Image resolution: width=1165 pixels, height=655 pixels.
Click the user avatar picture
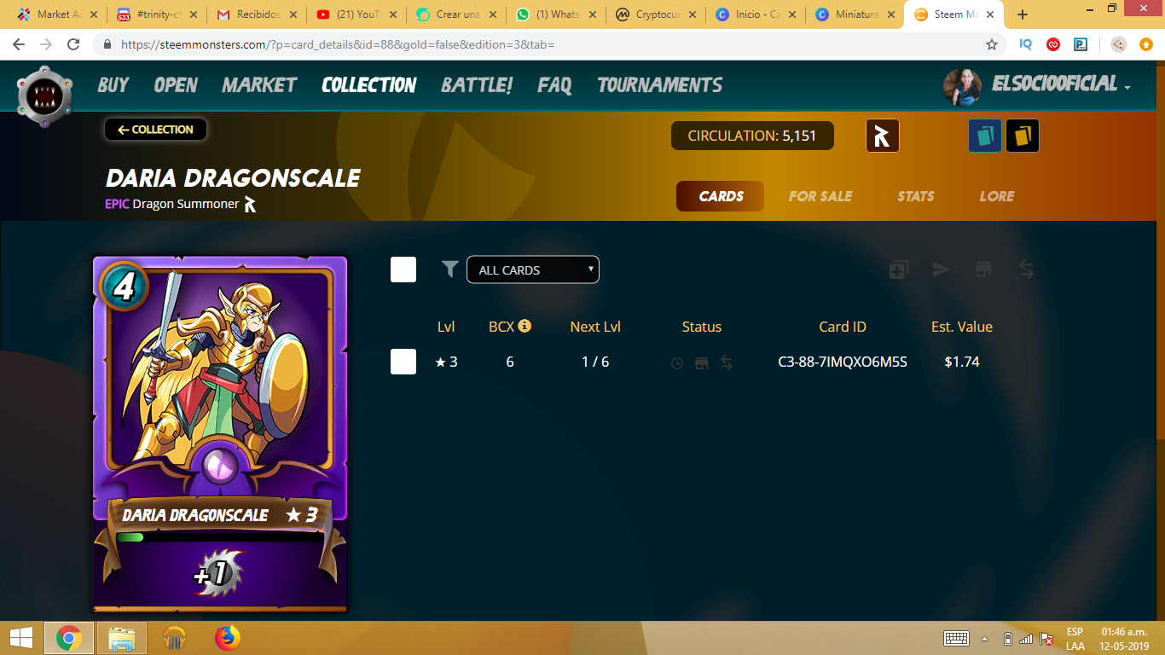[x=963, y=87]
